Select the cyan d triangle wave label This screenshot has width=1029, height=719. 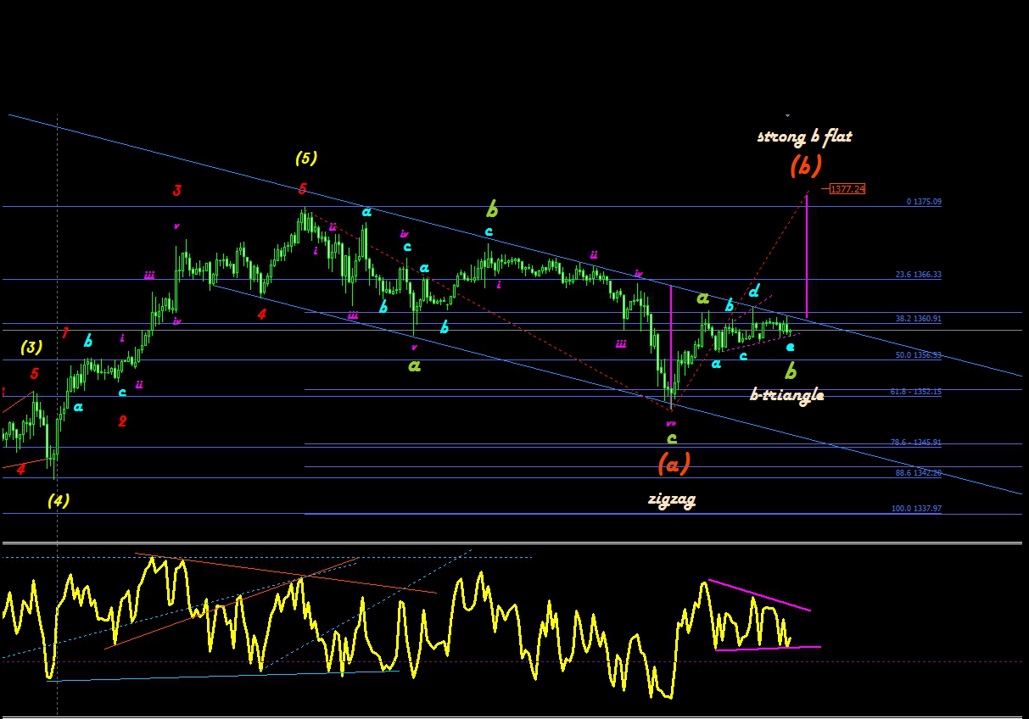click(753, 291)
